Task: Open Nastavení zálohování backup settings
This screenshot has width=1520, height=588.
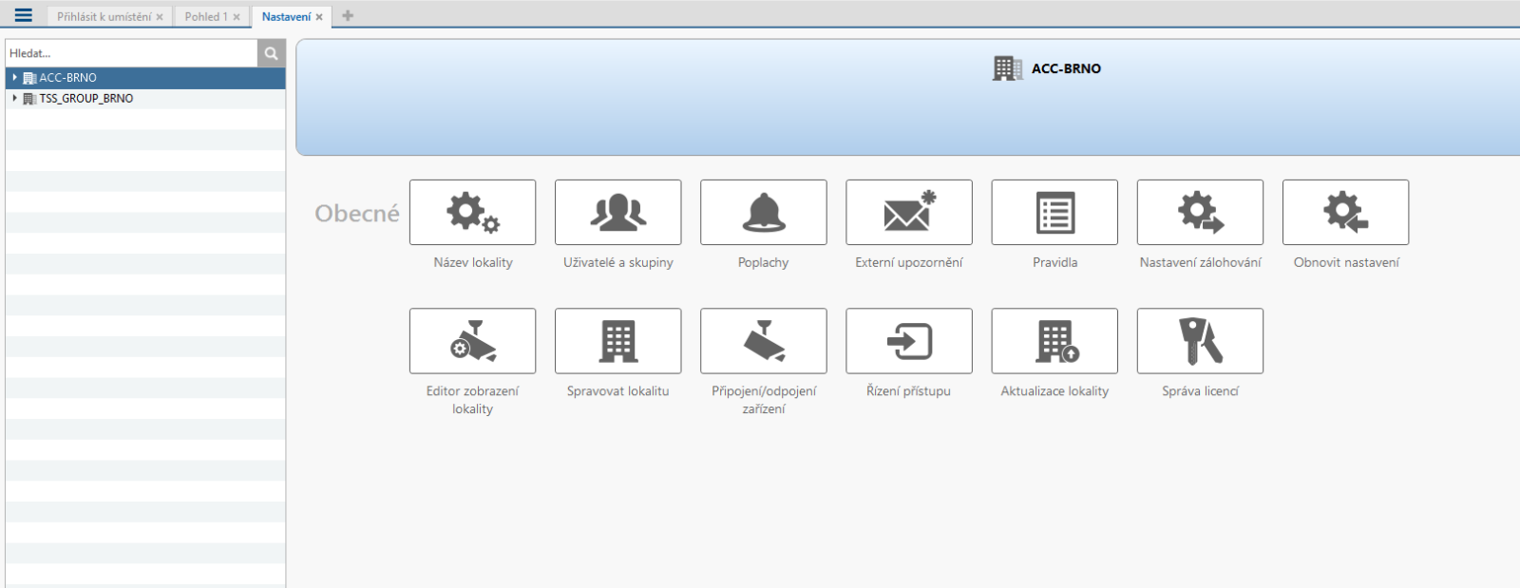Action: pyautogui.click(x=1200, y=213)
